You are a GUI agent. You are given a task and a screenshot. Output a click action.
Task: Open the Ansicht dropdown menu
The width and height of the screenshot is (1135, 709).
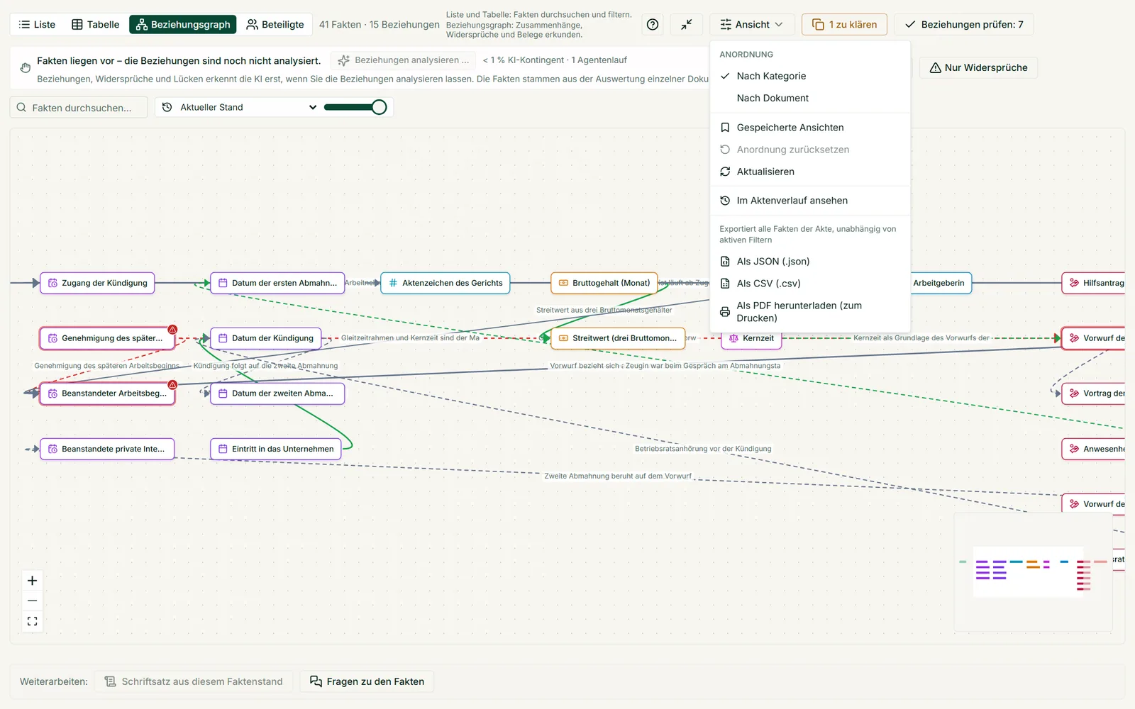[x=751, y=24]
